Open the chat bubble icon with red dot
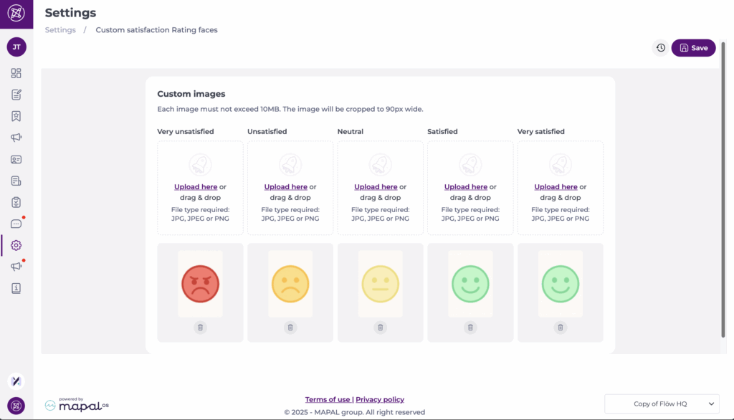 pos(16,224)
